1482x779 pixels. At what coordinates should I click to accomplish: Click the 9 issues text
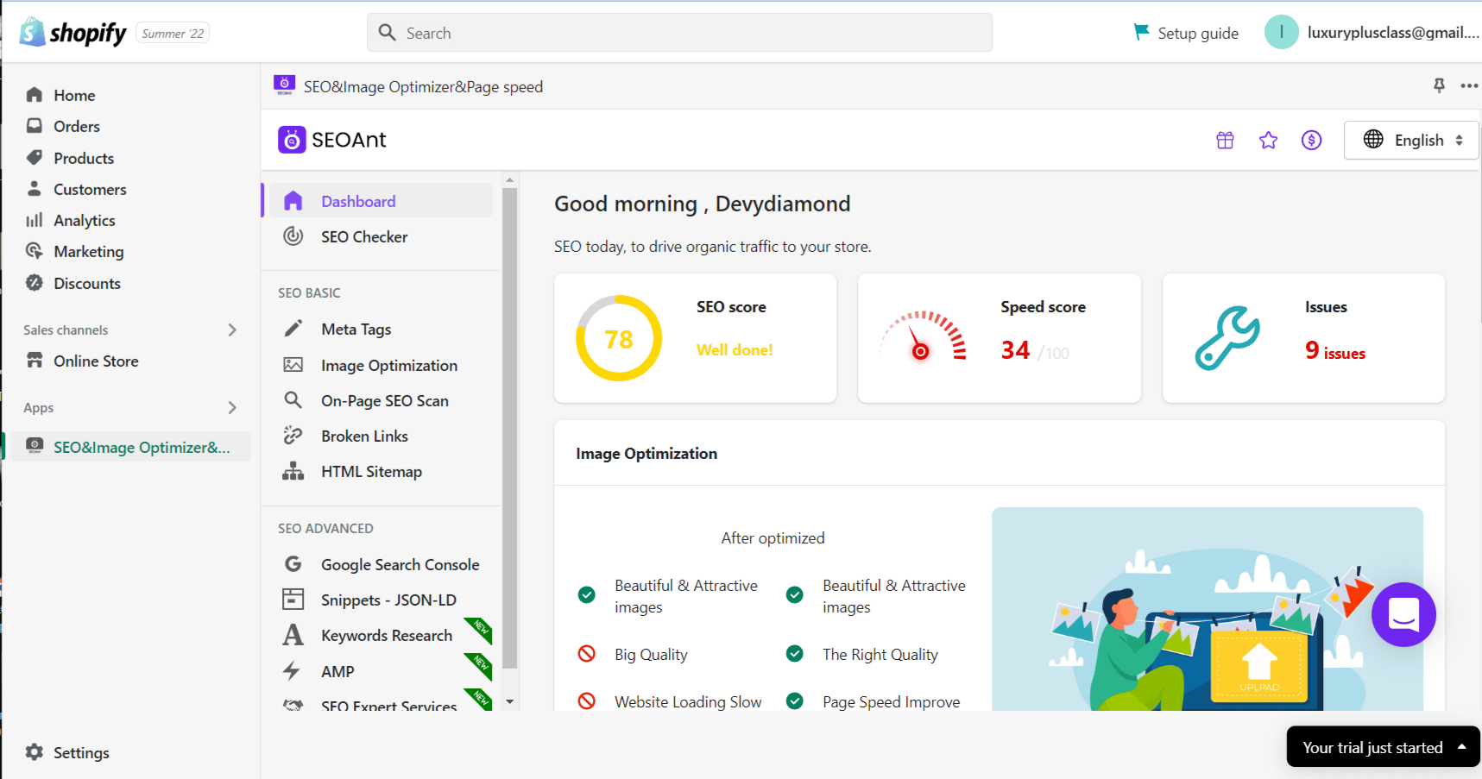1335,350
